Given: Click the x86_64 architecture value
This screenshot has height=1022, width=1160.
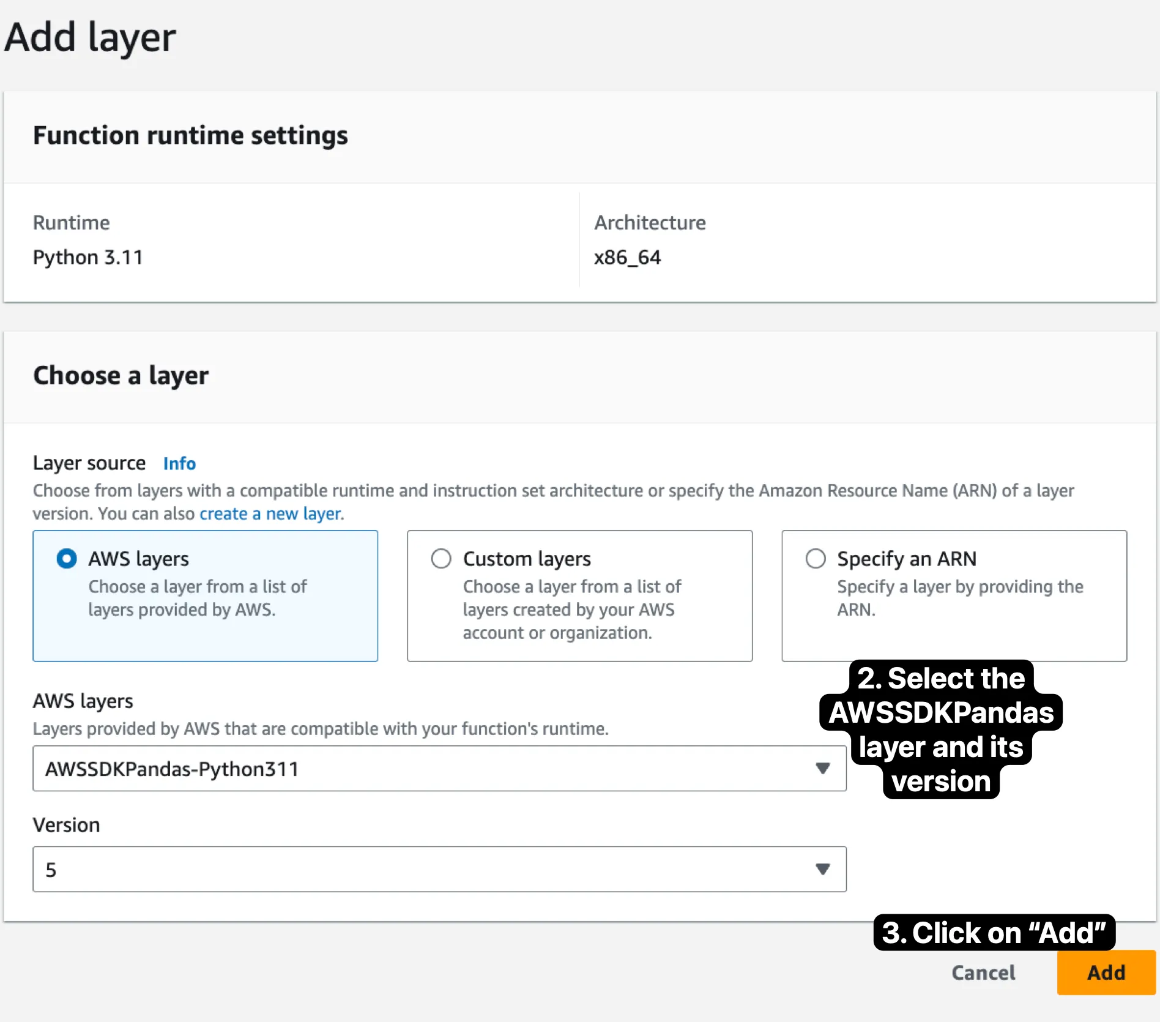Looking at the screenshot, I should pyautogui.click(x=627, y=257).
